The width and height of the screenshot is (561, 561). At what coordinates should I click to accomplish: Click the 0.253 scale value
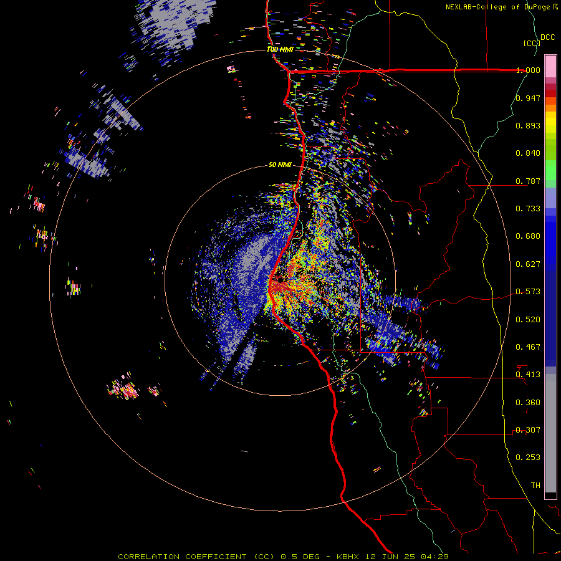tap(528, 458)
